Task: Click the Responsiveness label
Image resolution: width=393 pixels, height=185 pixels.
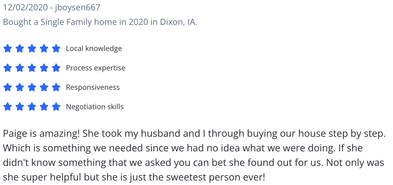Action: pos(93,87)
